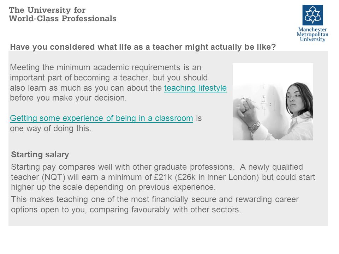Select the "Manchester Metropolitan University" logo text
This screenshot has width=339, height=254.
(313, 34)
